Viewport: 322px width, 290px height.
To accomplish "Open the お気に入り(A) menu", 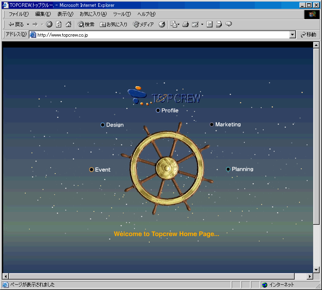I will (x=93, y=14).
